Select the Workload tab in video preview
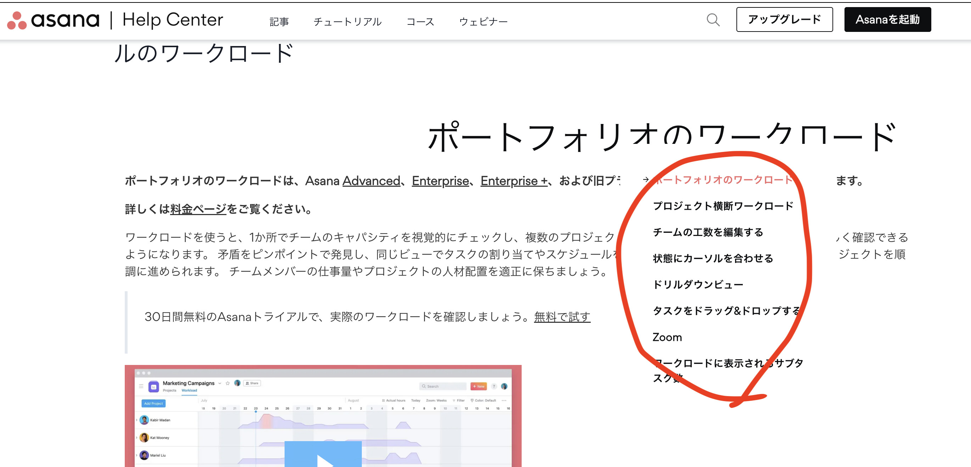The height and width of the screenshot is (467, 971). (189, 390)
